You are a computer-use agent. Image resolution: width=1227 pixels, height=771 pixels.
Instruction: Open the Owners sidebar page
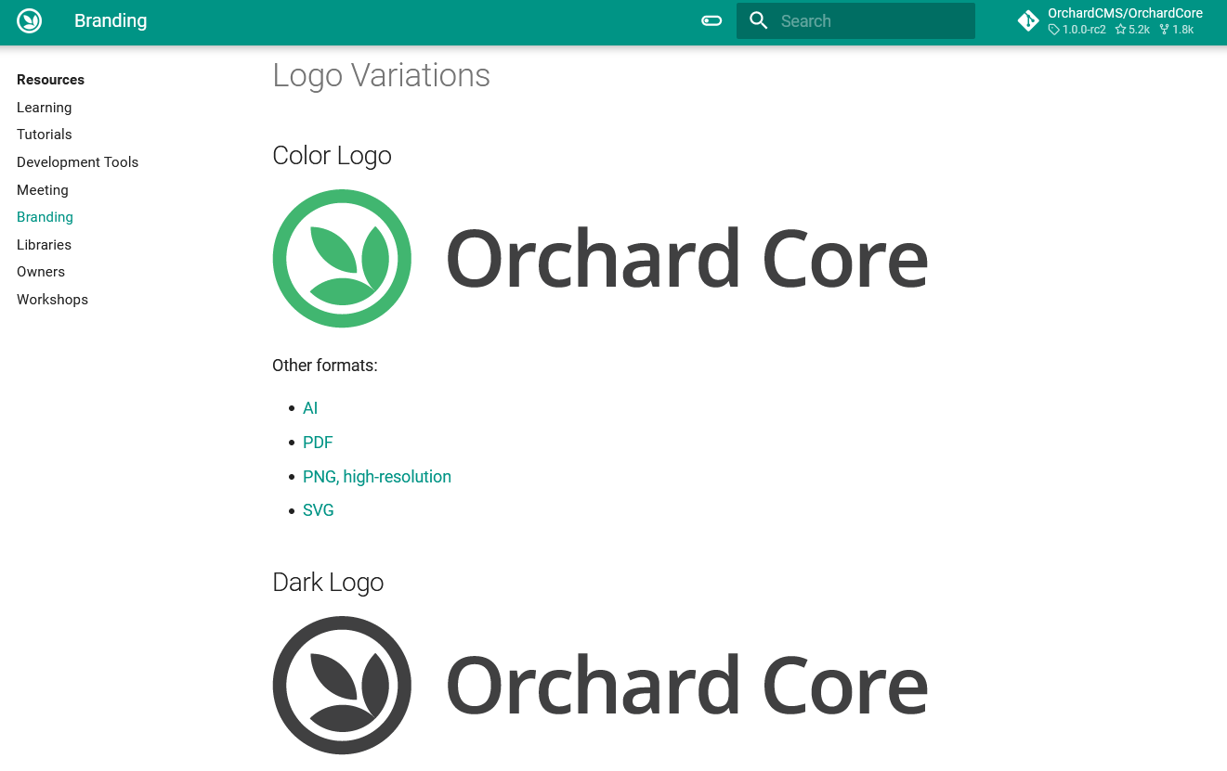pyautogui.click(x=41, y=272)
